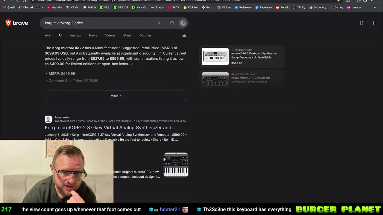Open the search filters icon beside Goggles
383x215 pixels.
(x=184, y=35)
